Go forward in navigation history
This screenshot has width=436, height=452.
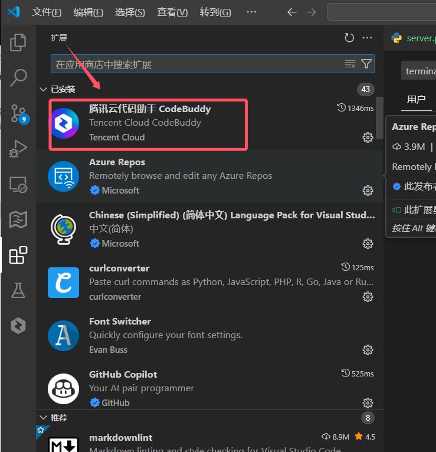(312, 12)
